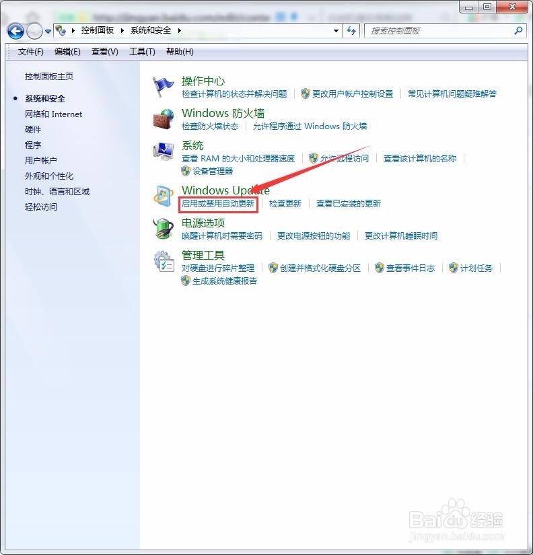Click the greyed forward navigation button
The width and height of the screenshot is (533, 555).
pyautogui.click(x=35, y=31)
